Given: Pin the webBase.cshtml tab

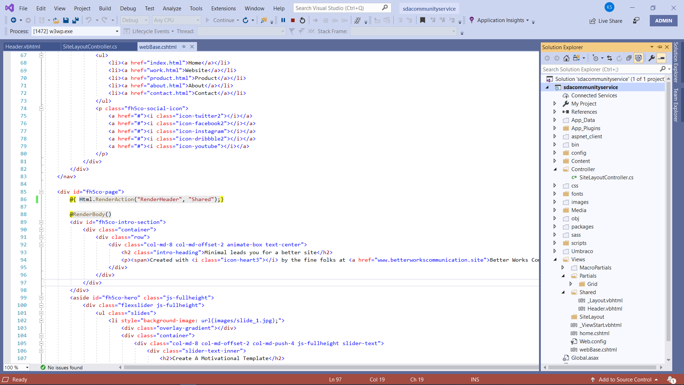Looking at the screenshot, I should tap(184, 47).
